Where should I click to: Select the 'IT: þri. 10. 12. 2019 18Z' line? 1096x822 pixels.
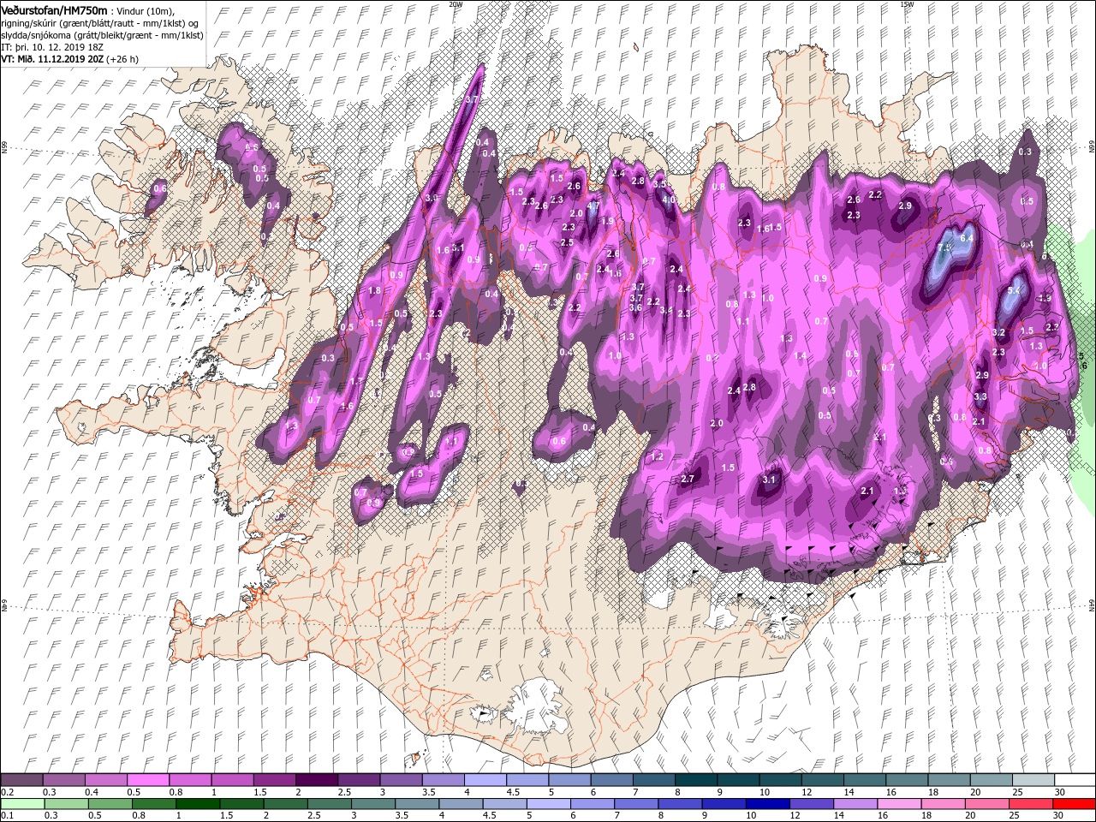(x=52, y=47)
